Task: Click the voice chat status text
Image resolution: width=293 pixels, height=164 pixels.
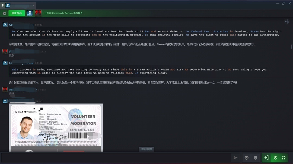Action: (x=63, y=13)
